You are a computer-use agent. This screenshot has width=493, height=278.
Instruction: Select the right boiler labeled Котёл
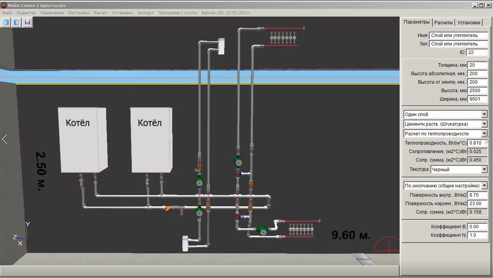(x=151, y=140)
